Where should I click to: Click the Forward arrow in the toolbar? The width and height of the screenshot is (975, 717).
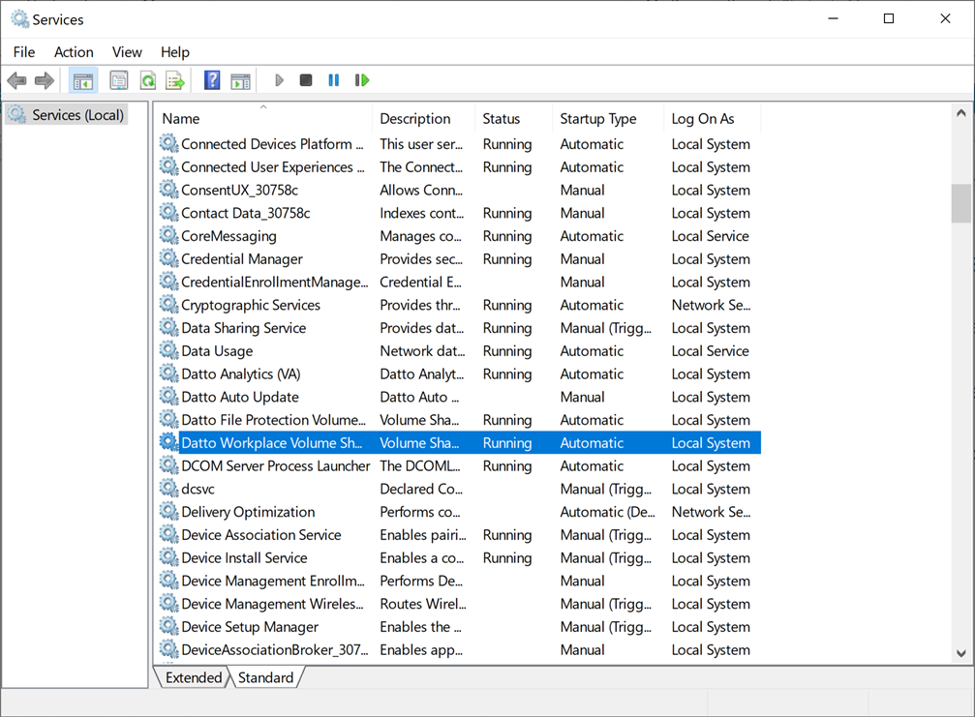tap(44, 80)
